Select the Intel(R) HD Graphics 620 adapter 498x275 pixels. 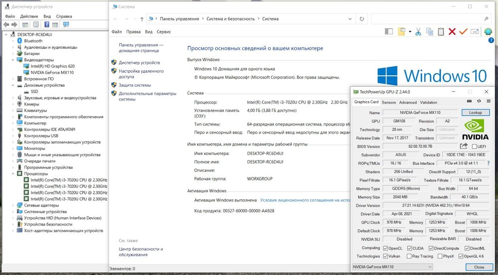pos(52,66)
